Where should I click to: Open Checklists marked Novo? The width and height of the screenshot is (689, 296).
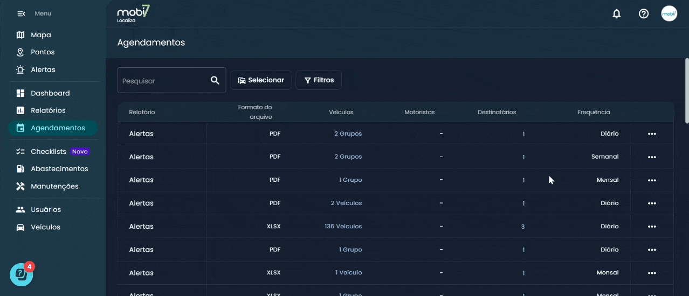49,152
